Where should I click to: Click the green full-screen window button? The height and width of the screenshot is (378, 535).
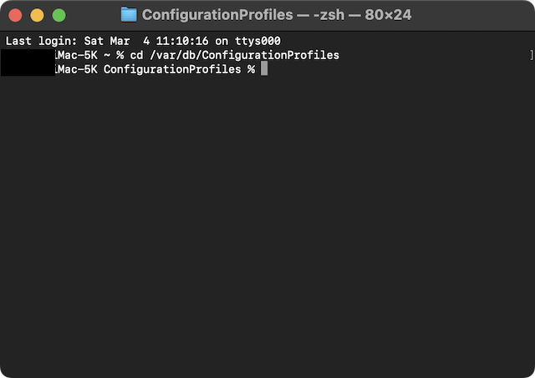[x=59, y=15]
